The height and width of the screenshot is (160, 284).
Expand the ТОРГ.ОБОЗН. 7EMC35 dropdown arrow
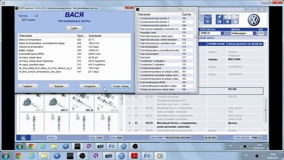point(222,33)
